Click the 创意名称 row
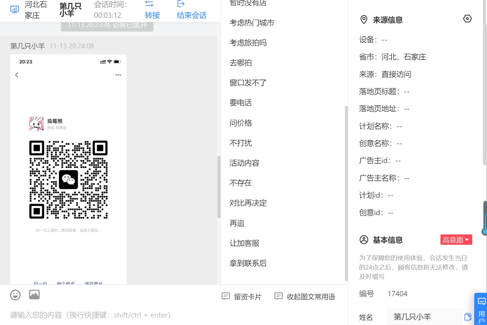Viewport: 487px width, 325px height. click(x=380, y=143)
